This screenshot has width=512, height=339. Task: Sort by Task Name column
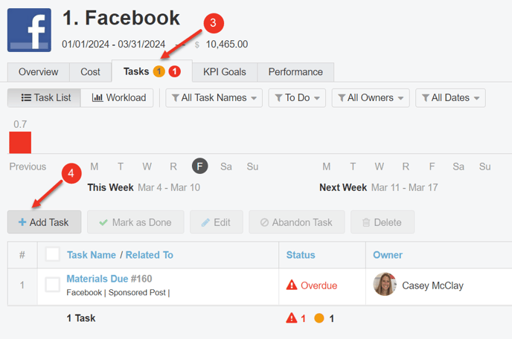pyautogui.click(x=92, y=255)
